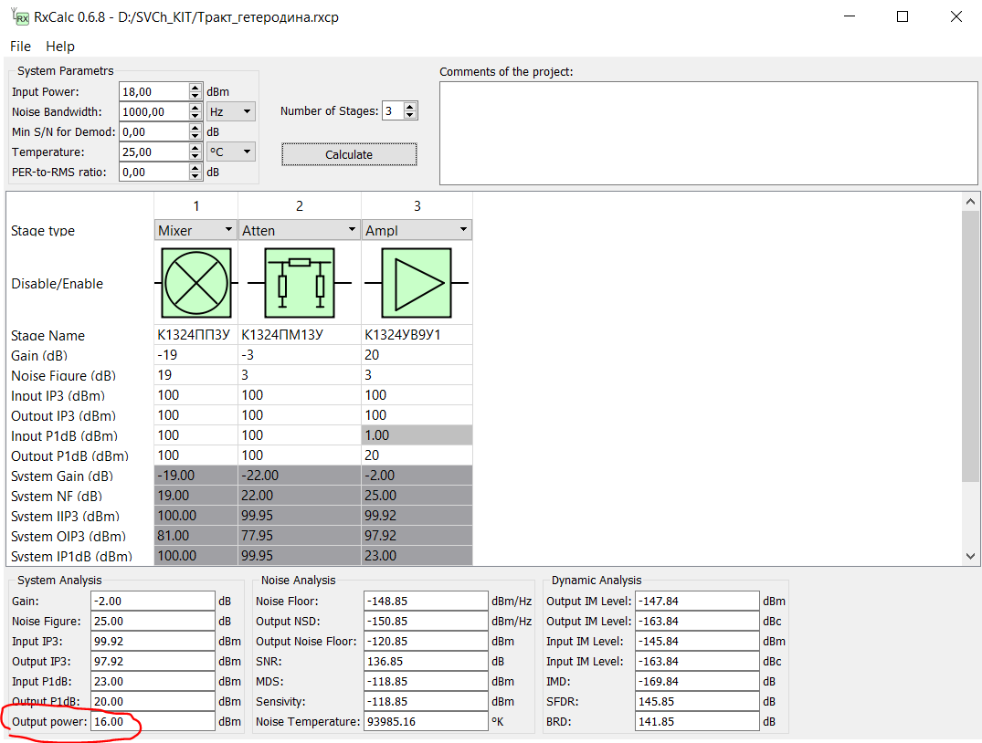Screen dimensions: 982x743
Task: Click the Noise Bandwidth value field
Action: tap(154, 112)
